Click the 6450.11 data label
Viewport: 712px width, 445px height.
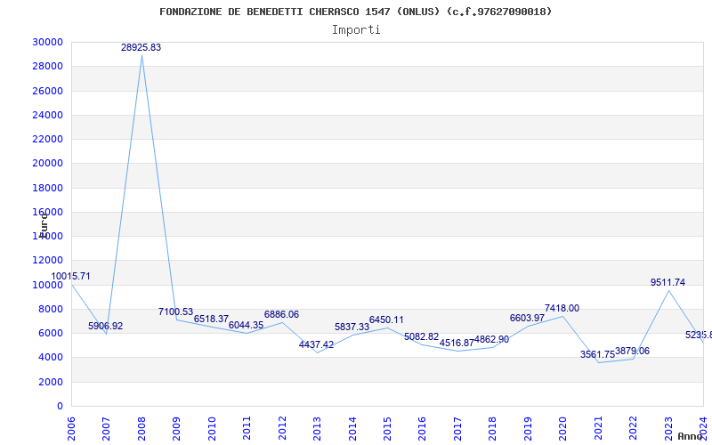pos(386,320)
